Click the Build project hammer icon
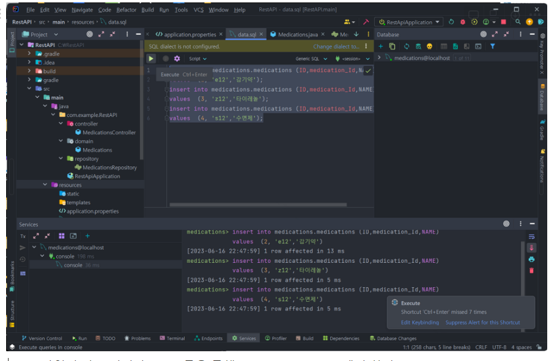 click(366, 22)
